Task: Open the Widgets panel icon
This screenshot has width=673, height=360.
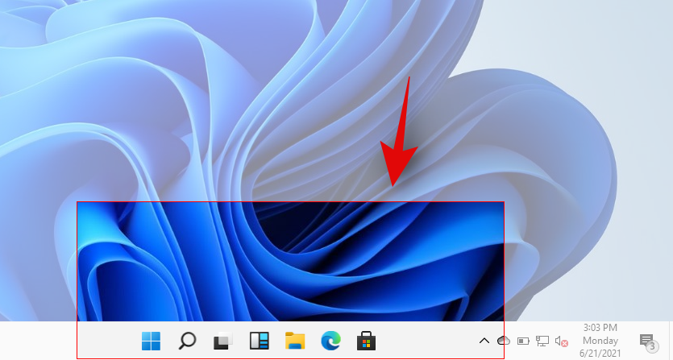Action: click(x=260, y=341)
